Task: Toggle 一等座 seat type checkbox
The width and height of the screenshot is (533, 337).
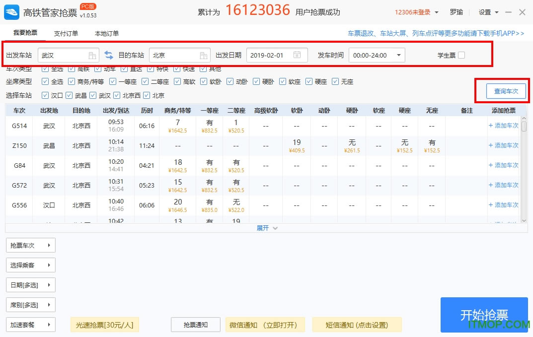Action: [x=113, y=81]
